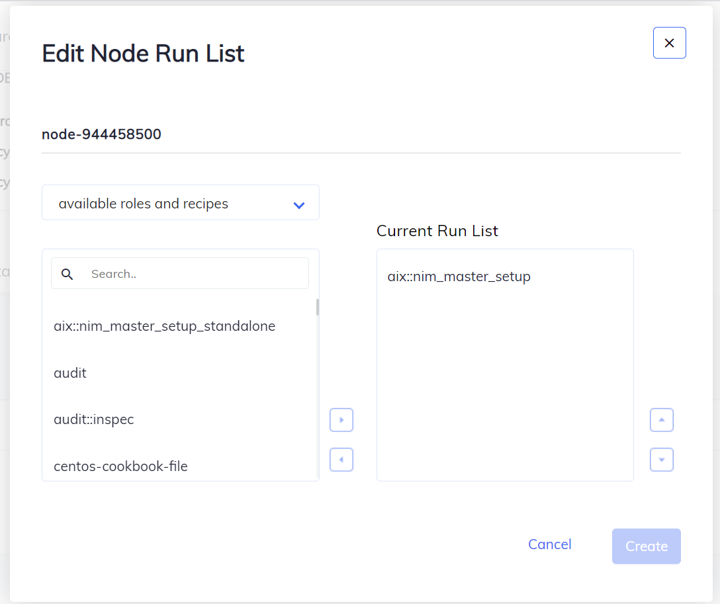Click the search icon inside the recipe list

click(x=67, y=273)
